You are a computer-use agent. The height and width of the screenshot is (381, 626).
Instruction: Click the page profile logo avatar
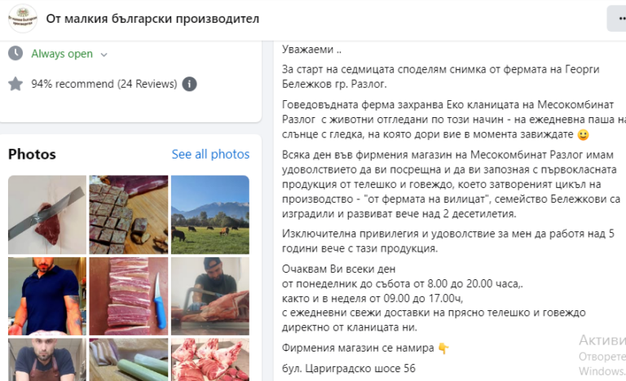click(23, 19)
